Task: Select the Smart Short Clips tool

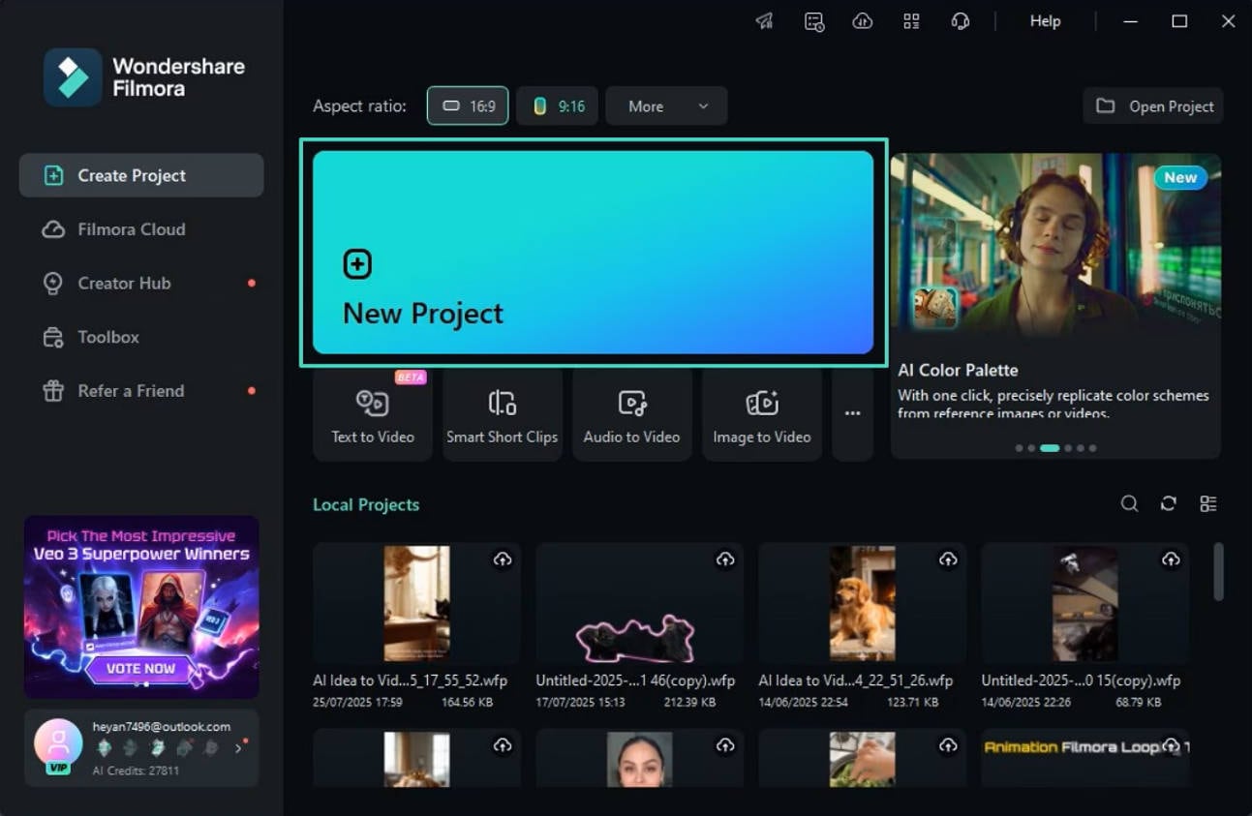Action: click(503, 414)
